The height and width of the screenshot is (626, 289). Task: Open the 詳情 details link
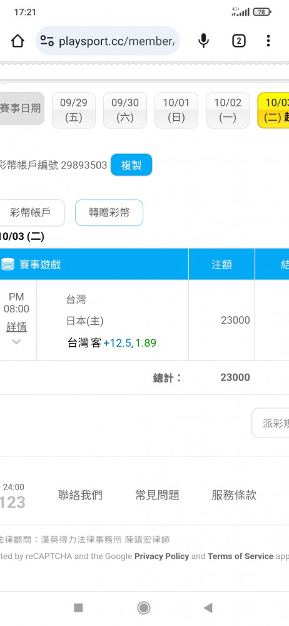(16, 327)
